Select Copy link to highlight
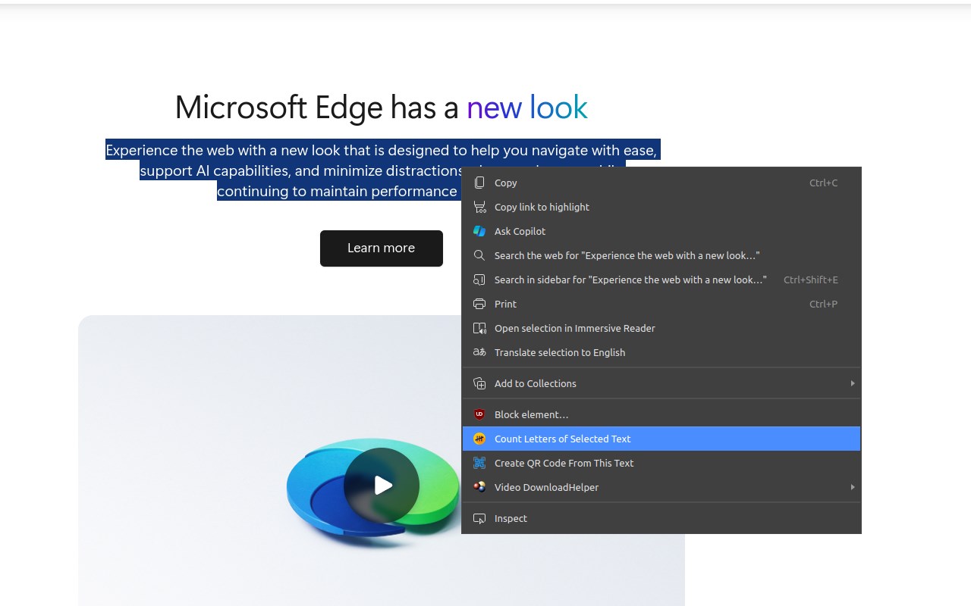 (661, 207)
